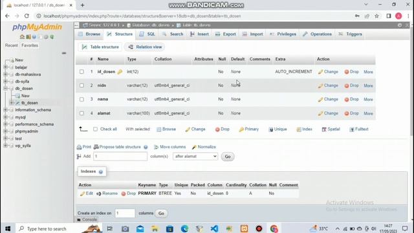Select wp_syifa database in tree
Viewport: 414px width, 233px height.
pyautogui.click(x=23, y=146)
